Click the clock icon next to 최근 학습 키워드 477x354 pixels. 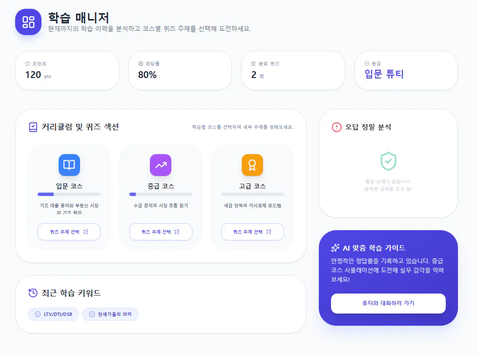click(32, 293)
